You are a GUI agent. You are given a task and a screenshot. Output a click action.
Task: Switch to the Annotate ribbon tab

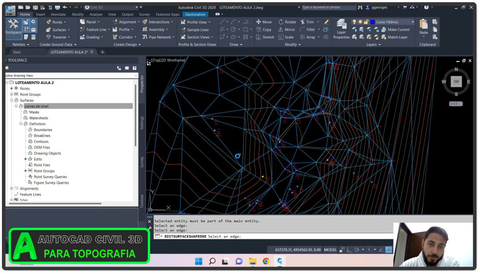58,15
